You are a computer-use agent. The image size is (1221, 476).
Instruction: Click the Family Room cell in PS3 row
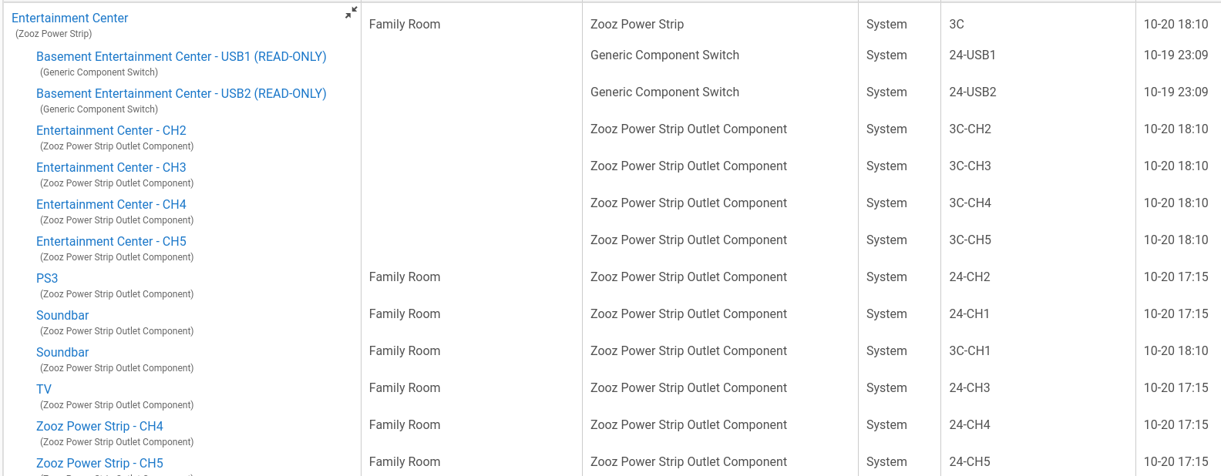point(405,277)
